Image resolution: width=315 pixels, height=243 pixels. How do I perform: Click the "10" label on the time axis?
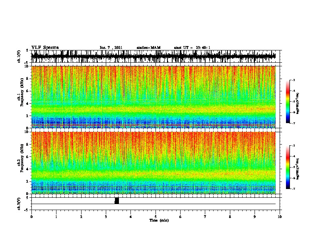coord(280,216)
